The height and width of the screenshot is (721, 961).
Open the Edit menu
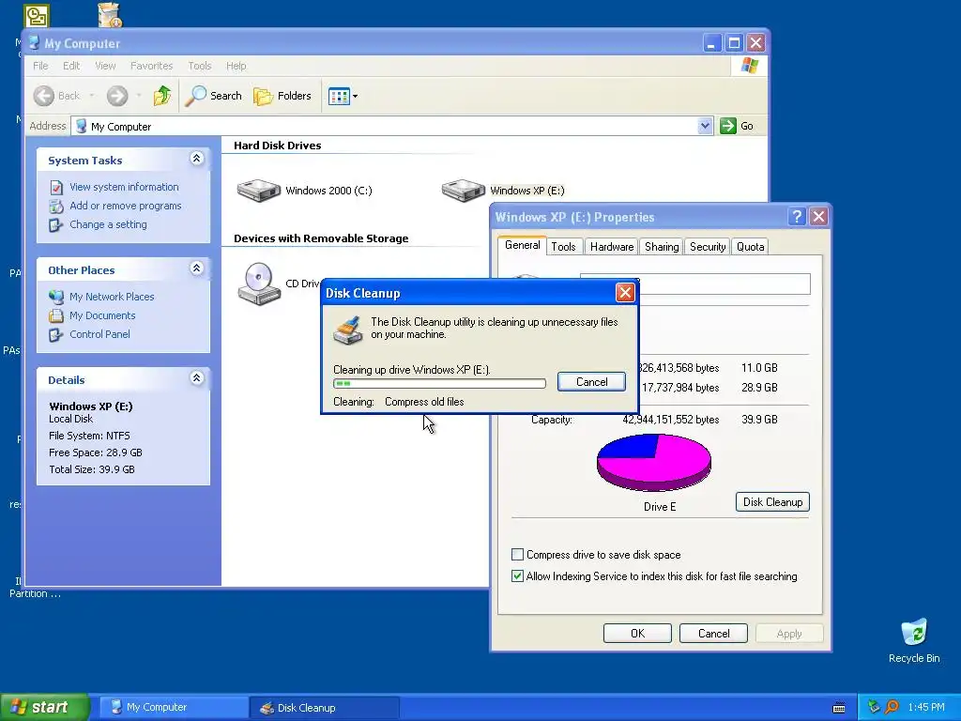point(71,66)
